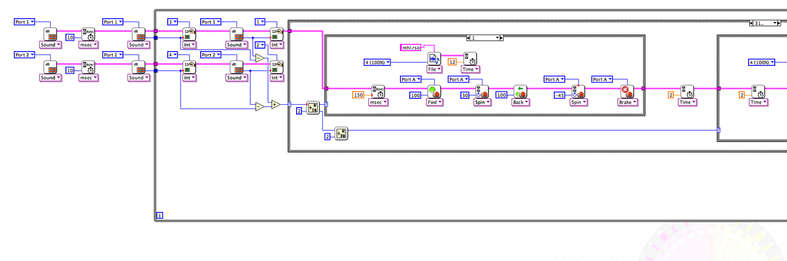Go to previous case on selector labeled 1
The height and width of the screenshot is (261, 787).
468,38
